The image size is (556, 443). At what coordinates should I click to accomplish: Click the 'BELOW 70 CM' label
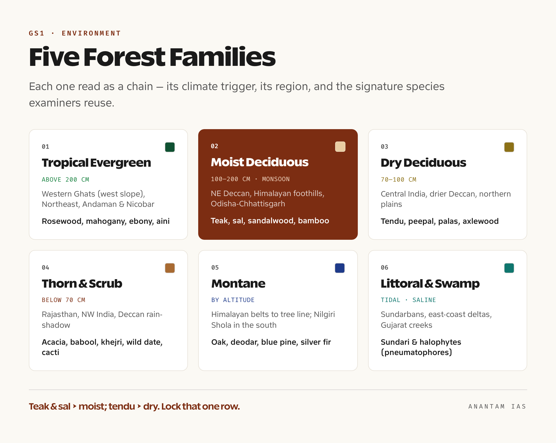click(x=63, y=300)
